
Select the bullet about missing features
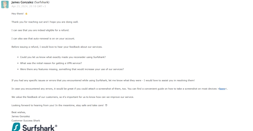point(72,69)
